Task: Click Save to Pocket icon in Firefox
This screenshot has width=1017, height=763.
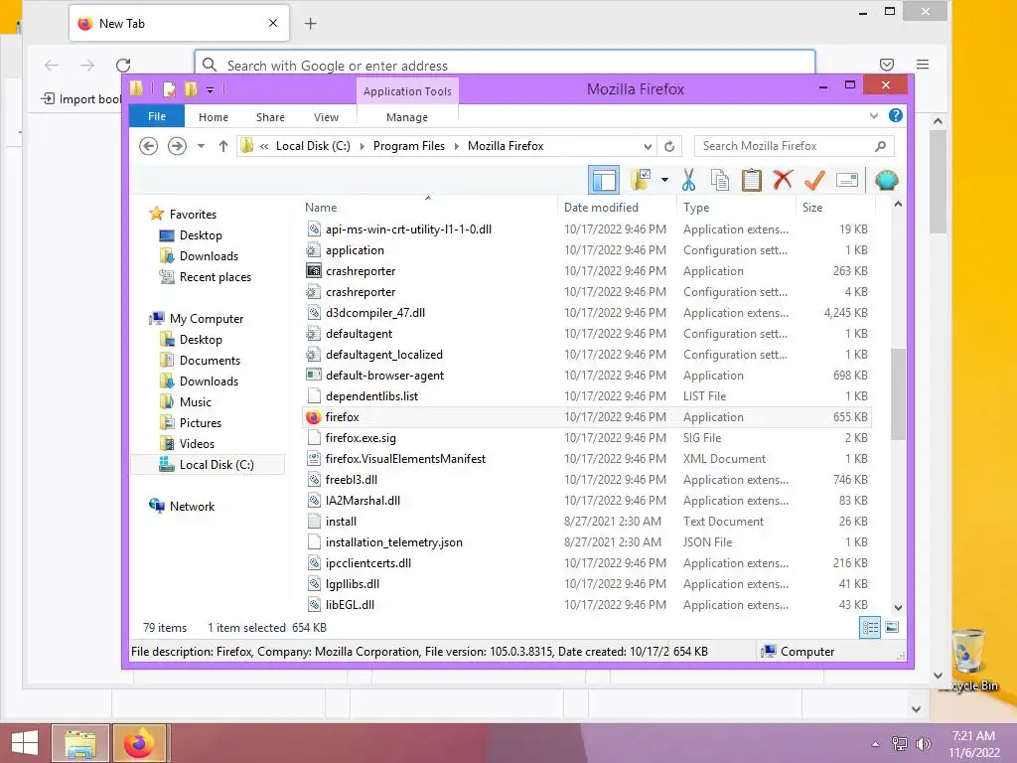Action: [x=887, y=65]
